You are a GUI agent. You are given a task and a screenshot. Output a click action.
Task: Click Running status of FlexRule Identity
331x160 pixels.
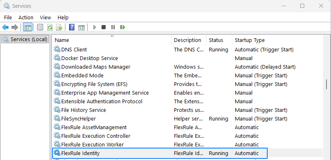218,153
